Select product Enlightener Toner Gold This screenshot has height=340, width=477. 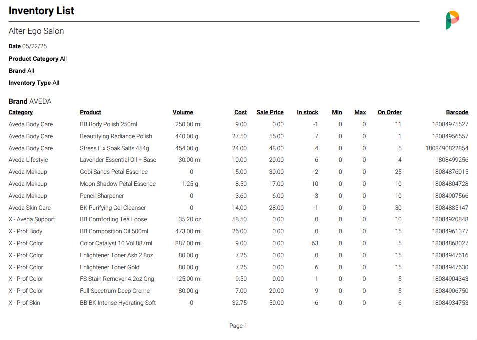click(110, 267)
